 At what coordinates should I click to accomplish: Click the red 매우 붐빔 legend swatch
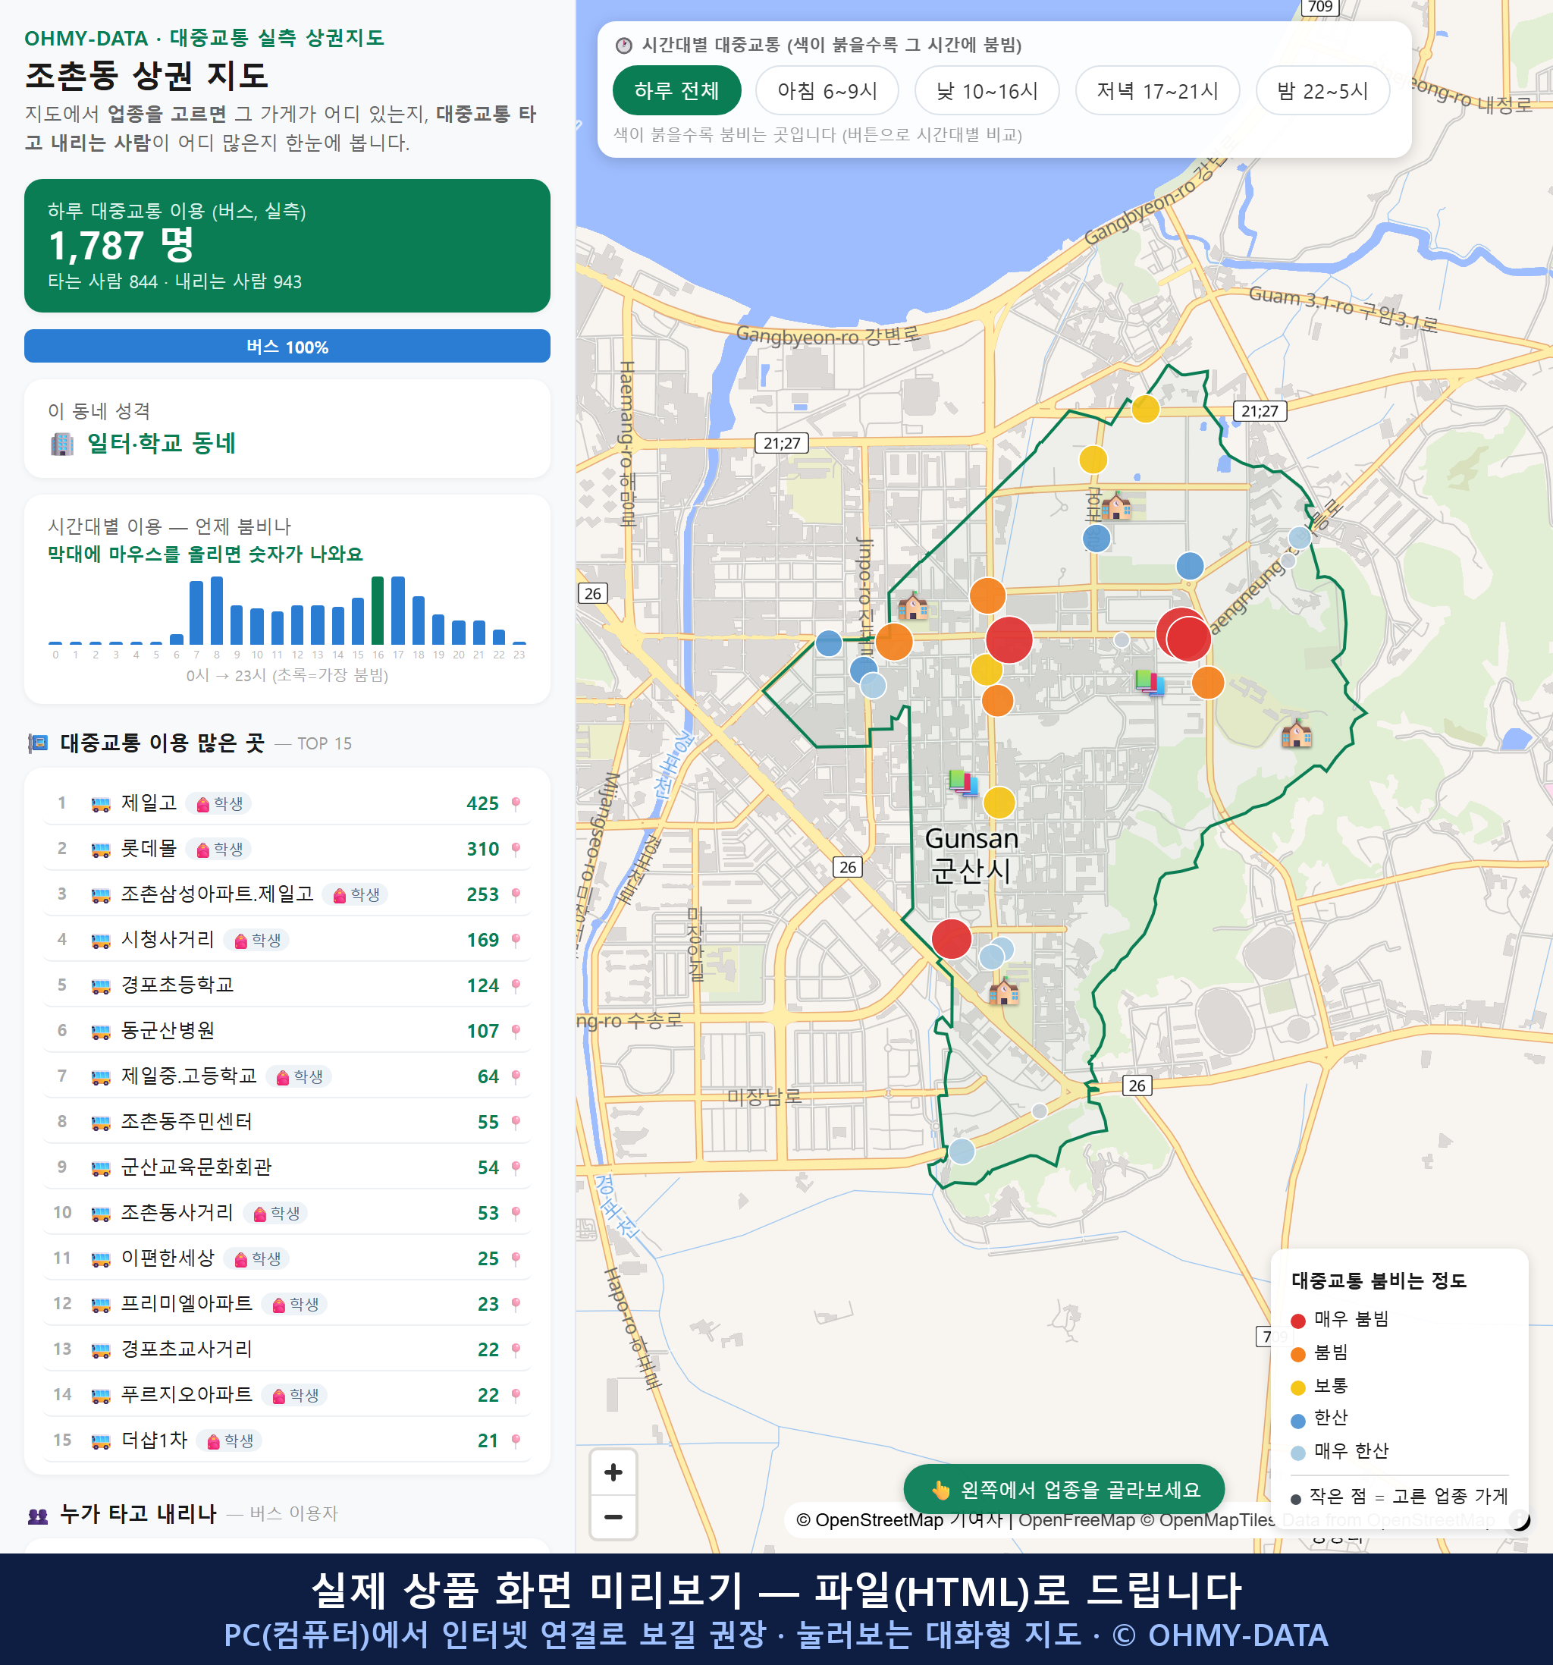coord(1297,1321)
